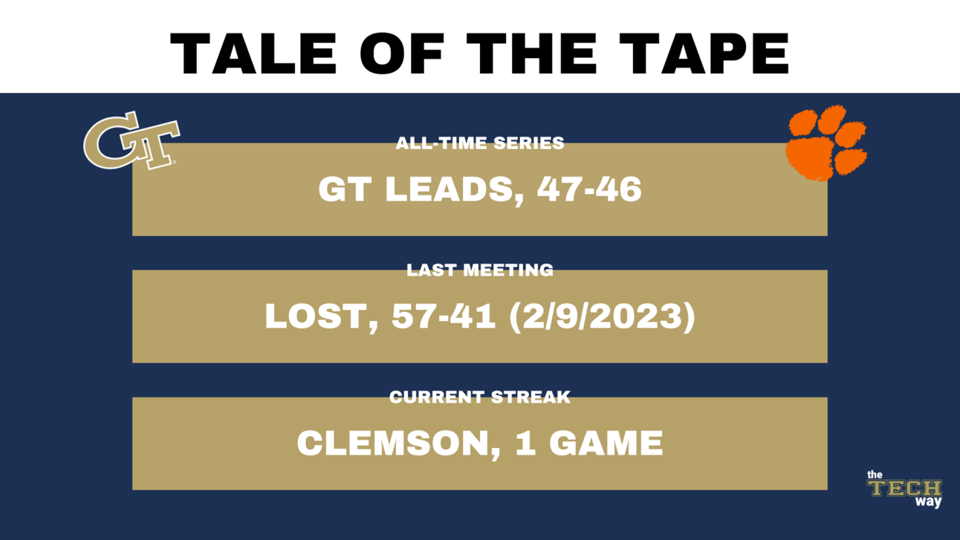Click the orange Clemson tiger paw logo
Viewport: 960px width, 540px height.
[x=826, y=143]
